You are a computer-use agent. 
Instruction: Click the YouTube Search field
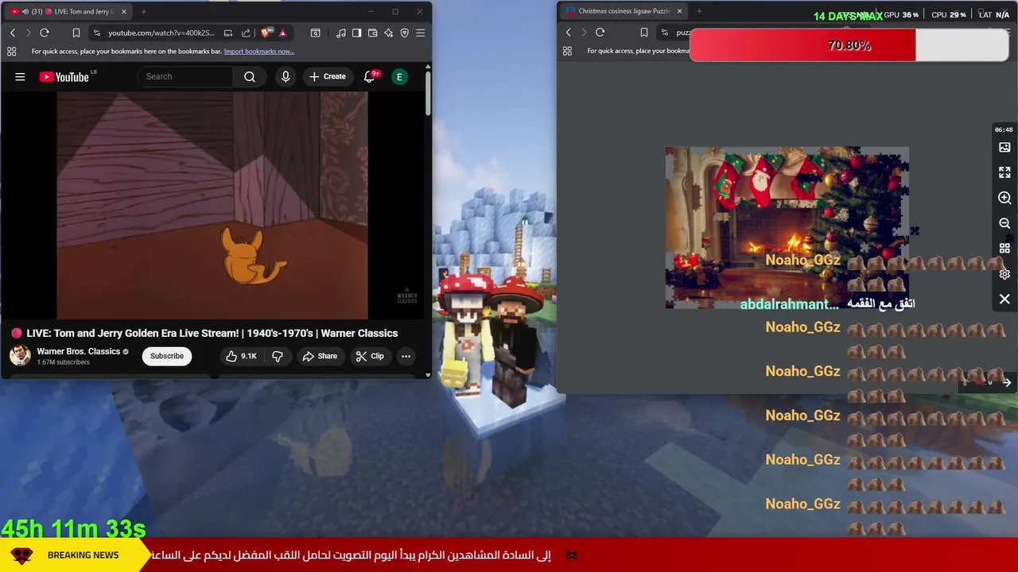tap(185, 76)
